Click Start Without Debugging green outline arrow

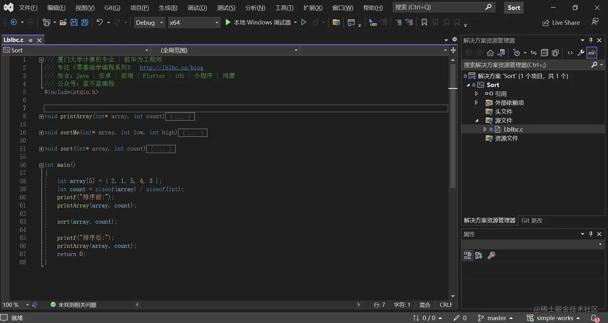(x=304, y=22)
